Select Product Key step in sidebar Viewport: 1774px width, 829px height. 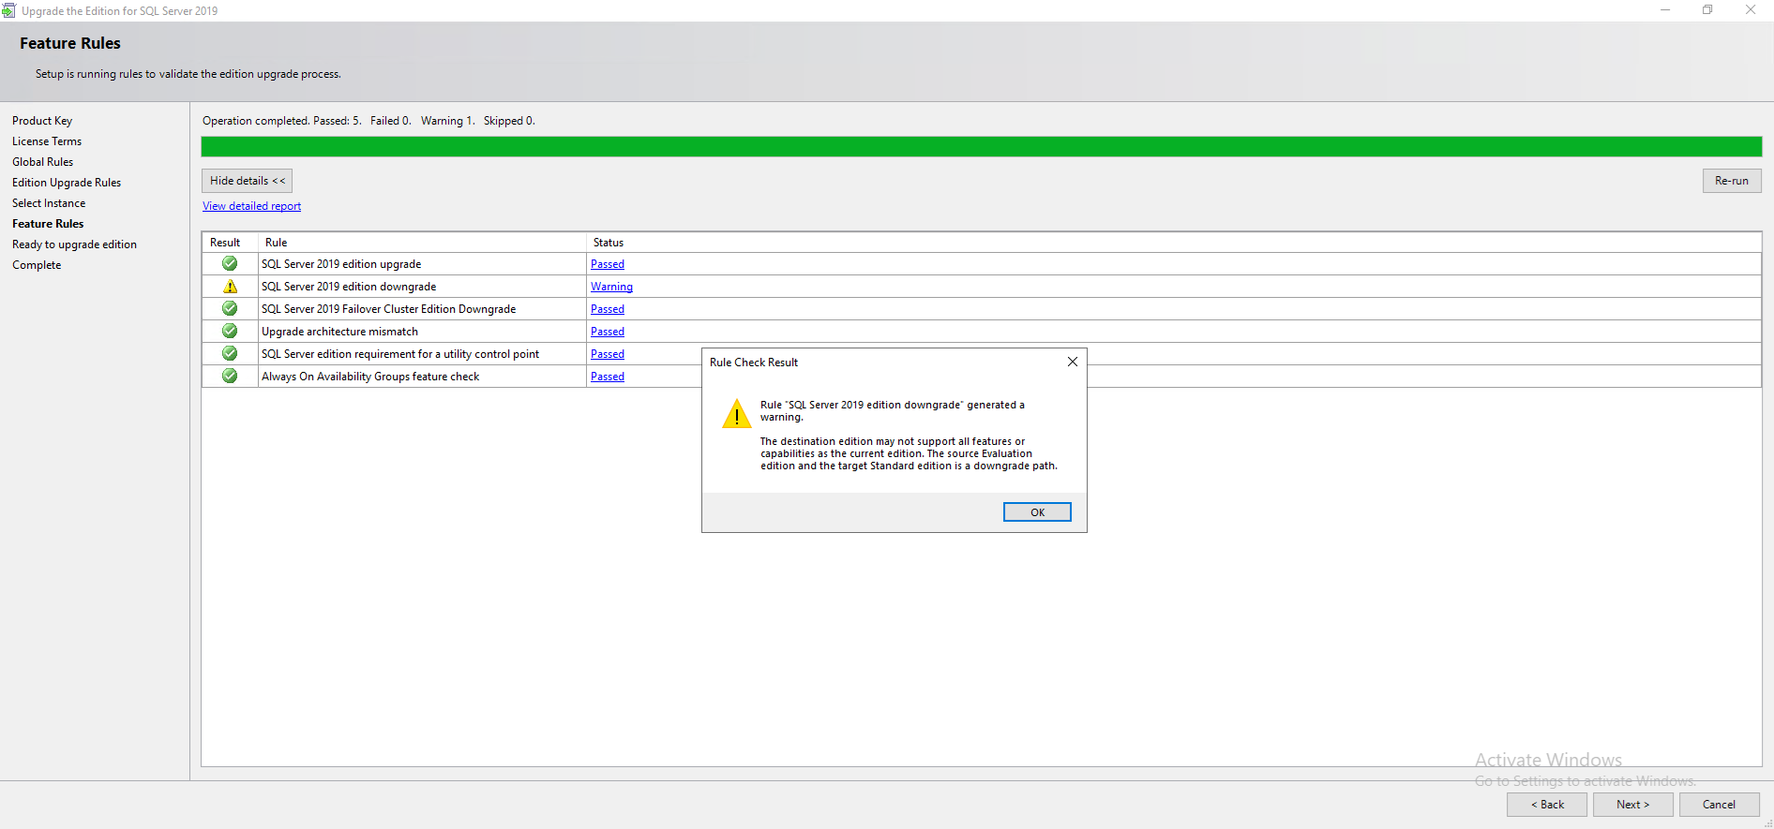pos(42,121)
